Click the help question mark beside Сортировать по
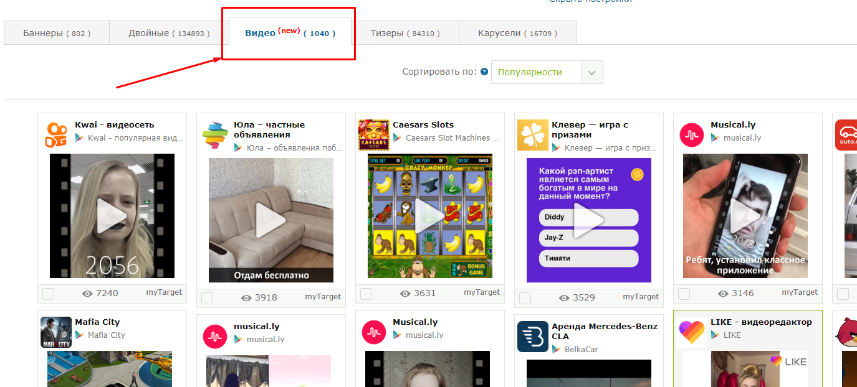 pyautogui.click(x=484, y=72)
